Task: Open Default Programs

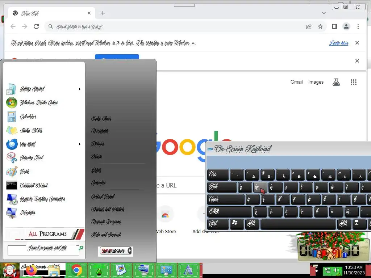Action: tap(106, 222)
